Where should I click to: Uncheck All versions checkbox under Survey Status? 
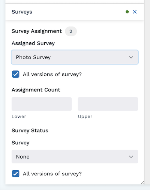click(x=16, y=174)
